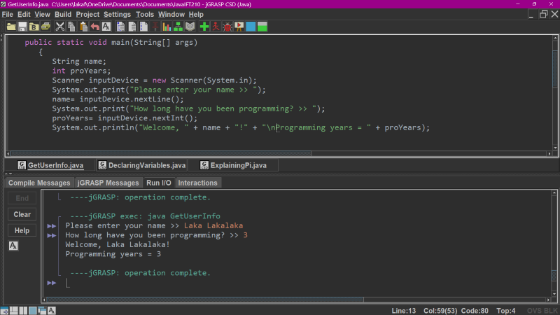560x315 pixels.
Task: Click the Help button in Run I/O panel
Action: 22,231
